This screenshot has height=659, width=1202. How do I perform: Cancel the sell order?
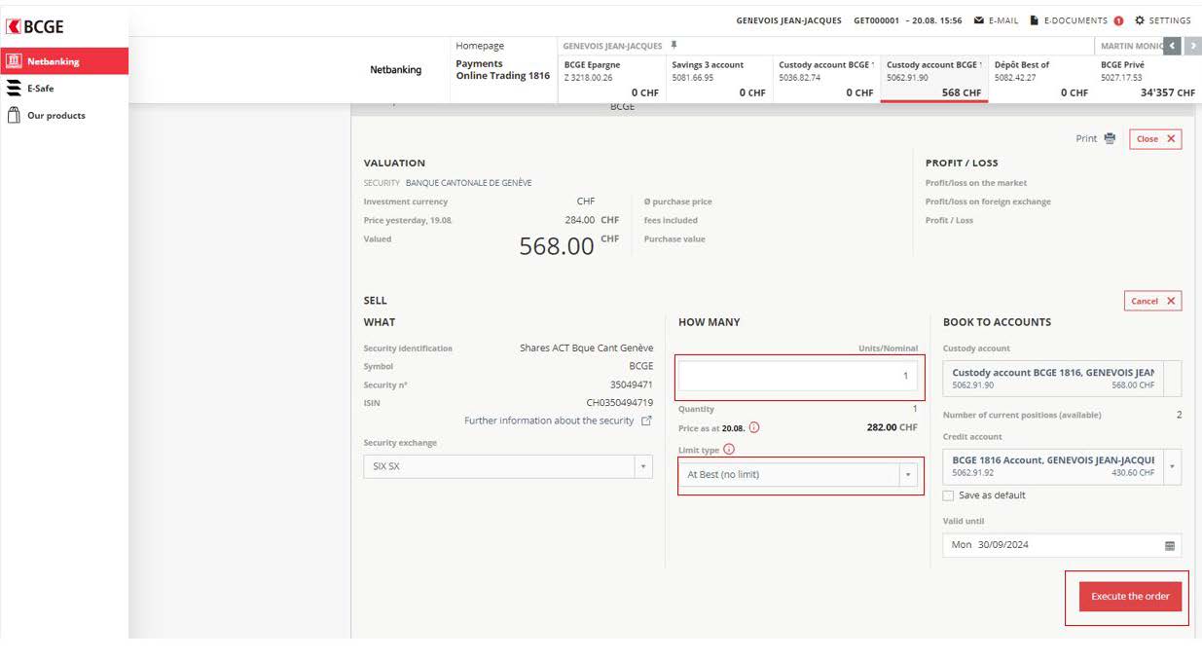[1152, 301]
